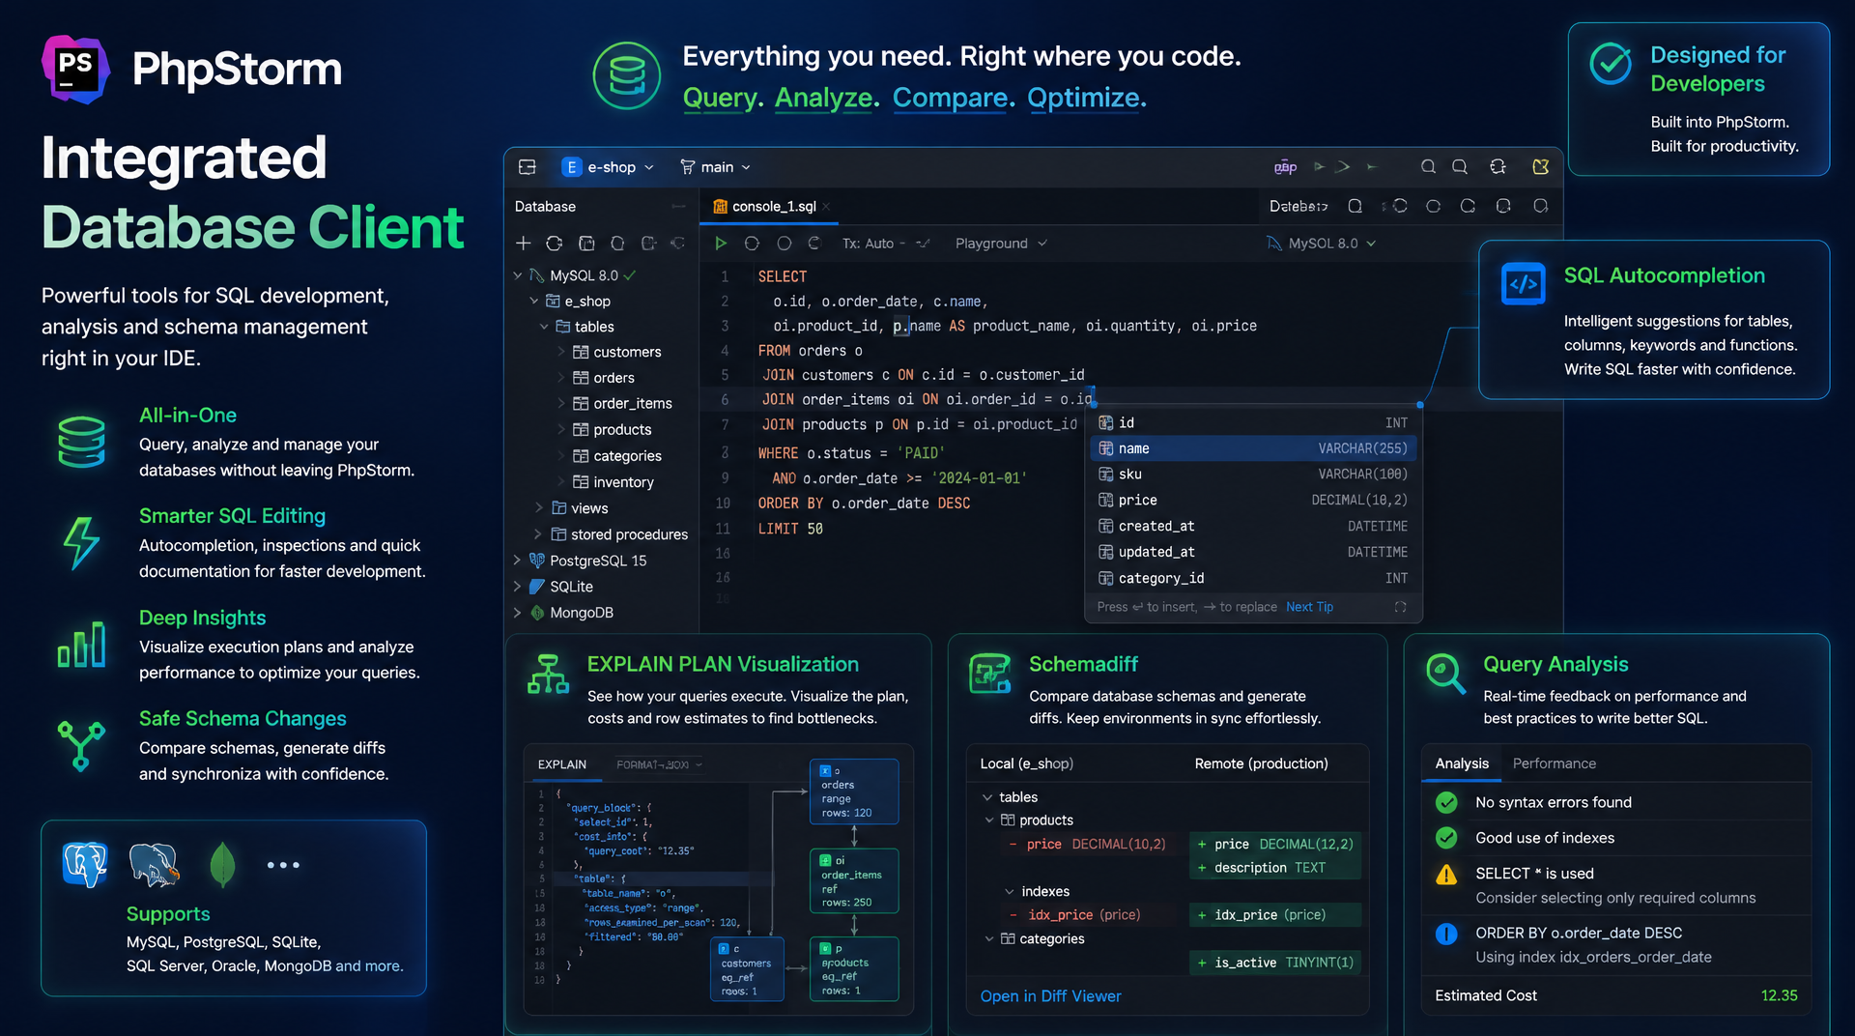The width and height of the screenshot is (1855, 1036).
Task: Click the yellow icon at the title bar's far right
Action: click(x=1541, y=167)
